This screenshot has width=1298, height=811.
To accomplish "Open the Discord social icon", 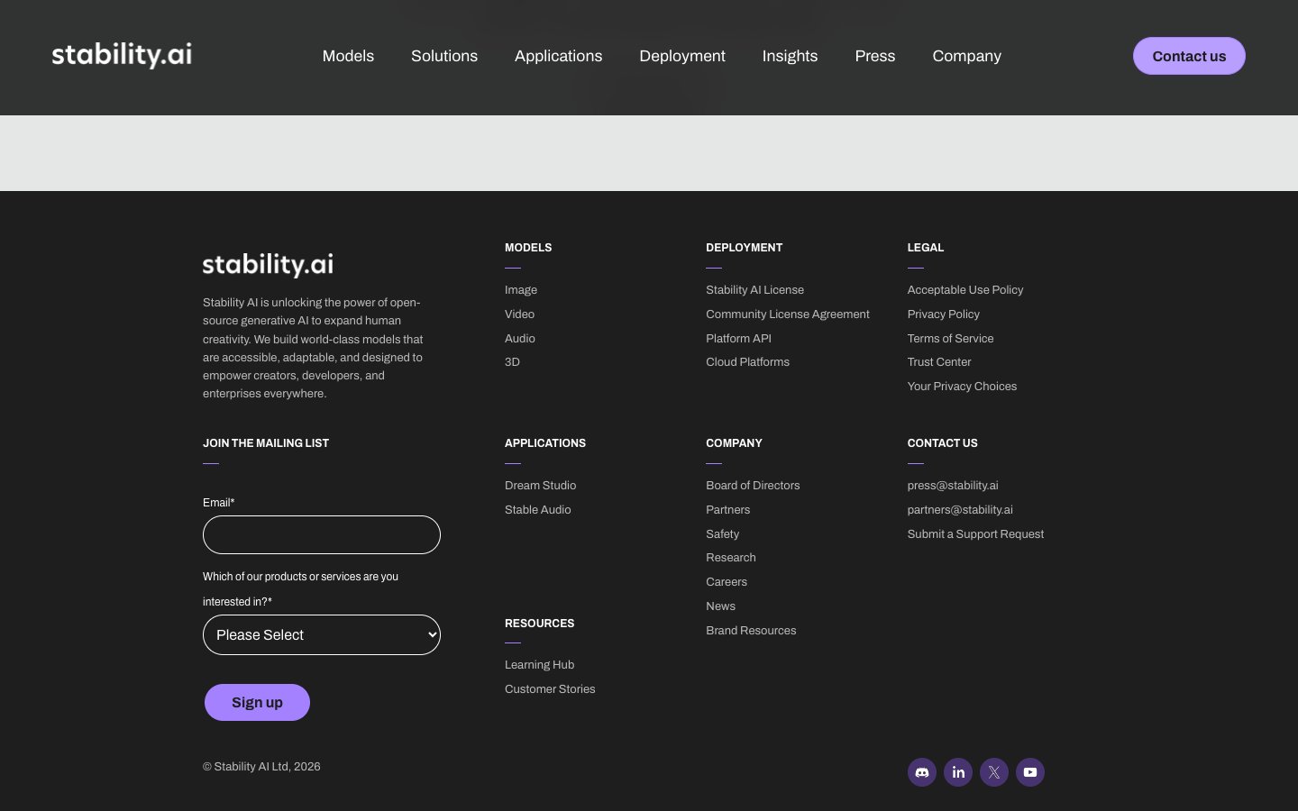I will pyautogui.click(x=921, y=772).
